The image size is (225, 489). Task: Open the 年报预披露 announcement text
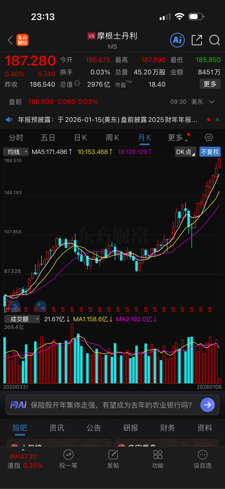(x=108, y=120)
